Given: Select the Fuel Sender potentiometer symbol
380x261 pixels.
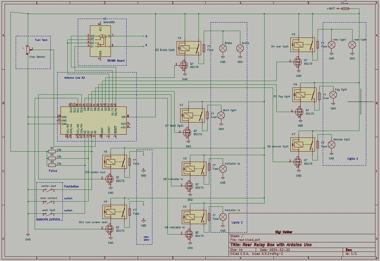Looking at the screenshot, I should point(27,50).
